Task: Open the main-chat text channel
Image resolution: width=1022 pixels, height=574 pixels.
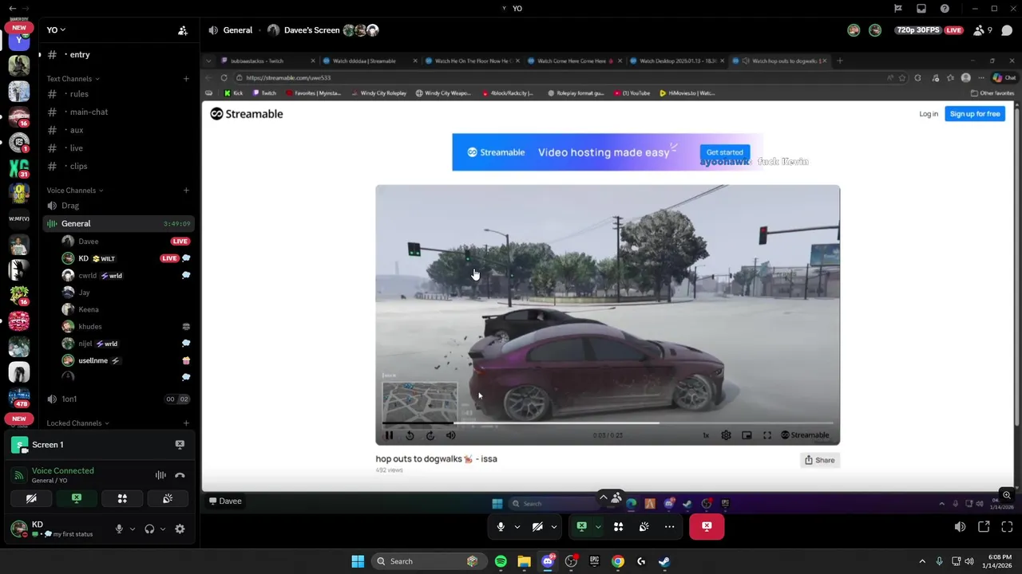Action: pos(118,112)
